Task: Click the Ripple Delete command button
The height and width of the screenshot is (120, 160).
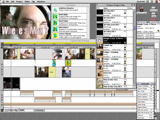Action: click(145, 107)
